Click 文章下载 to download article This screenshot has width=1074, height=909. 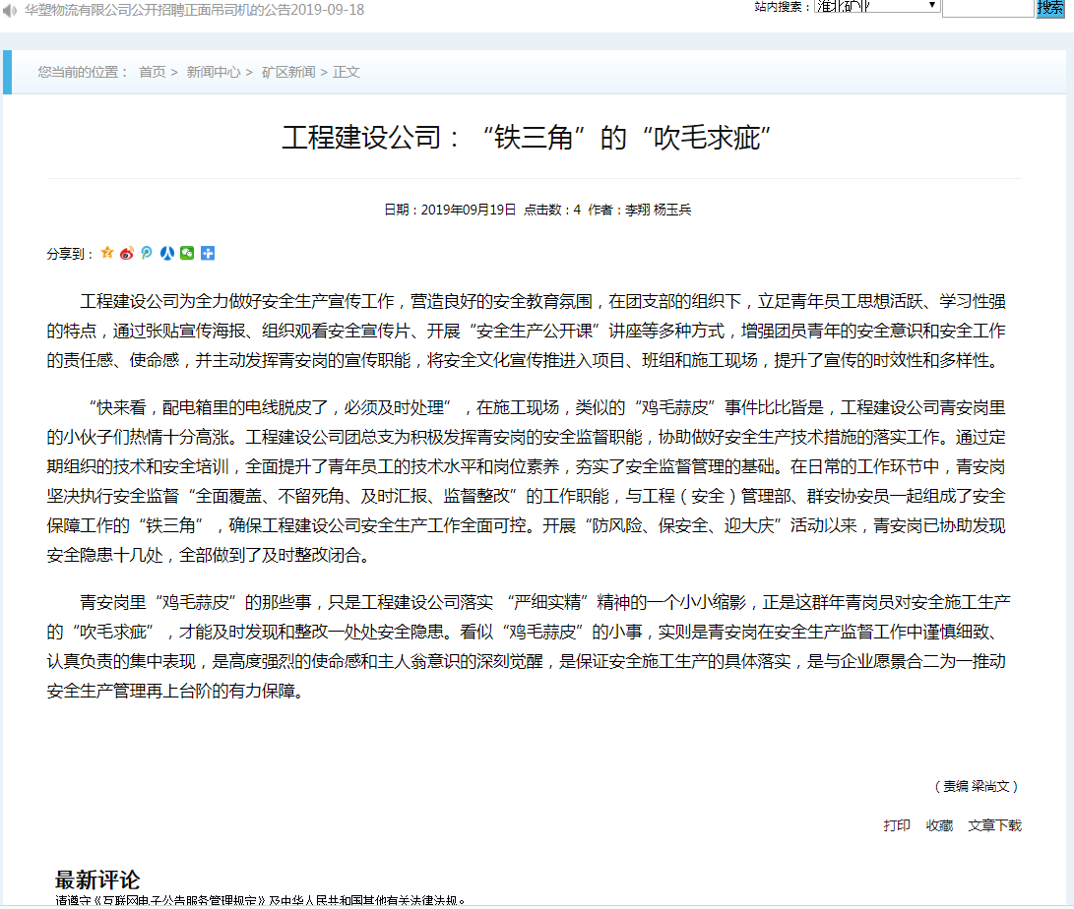point(994,825)
